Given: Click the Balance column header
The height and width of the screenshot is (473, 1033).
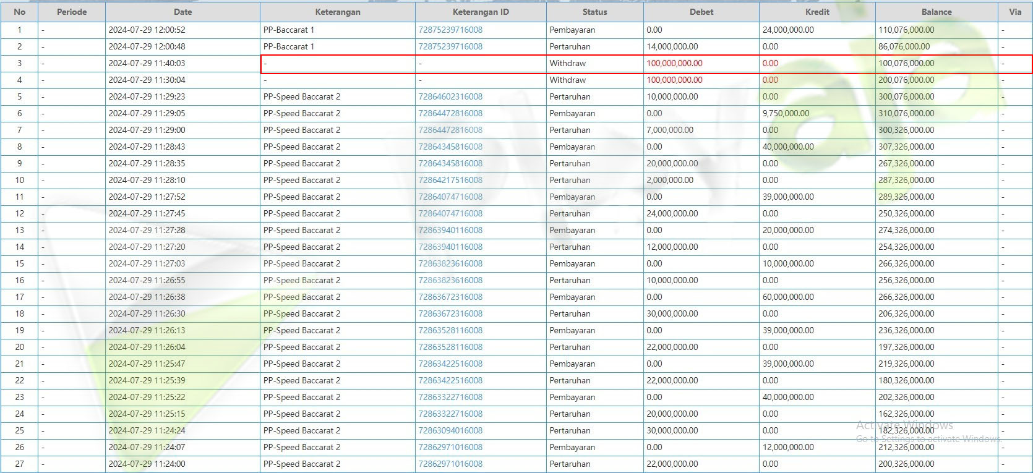Looking at the screenshot, I should tap(937, 12).
